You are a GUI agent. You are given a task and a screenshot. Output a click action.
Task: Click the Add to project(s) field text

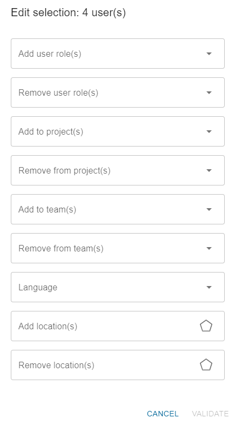[x=51, y=131]
